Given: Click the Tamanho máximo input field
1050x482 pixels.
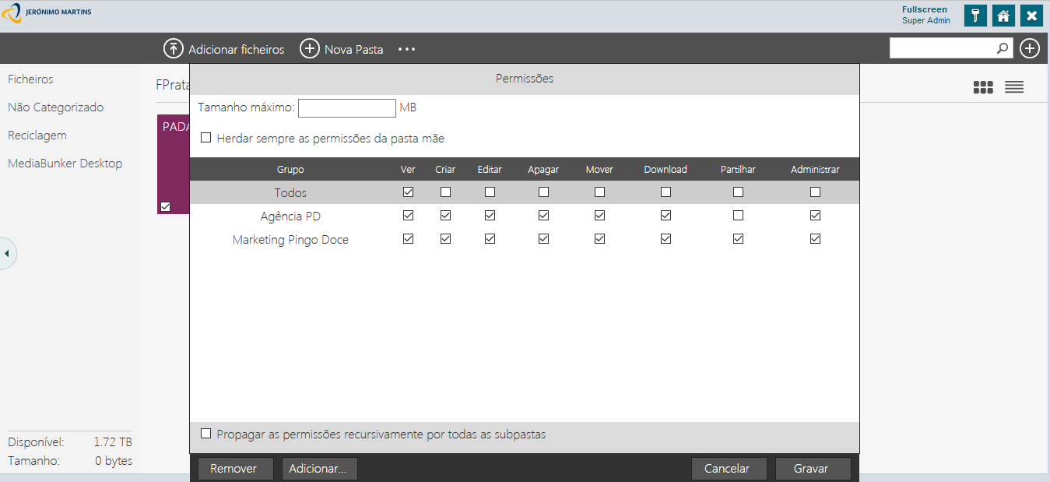Looking at the screenshot, I should pyautogui.click(x=347, y=107).
